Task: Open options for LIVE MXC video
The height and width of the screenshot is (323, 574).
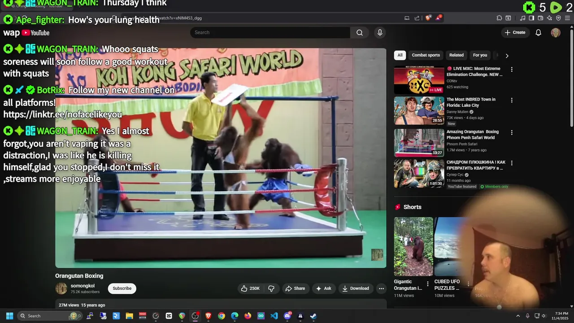Action: [512, 70]
